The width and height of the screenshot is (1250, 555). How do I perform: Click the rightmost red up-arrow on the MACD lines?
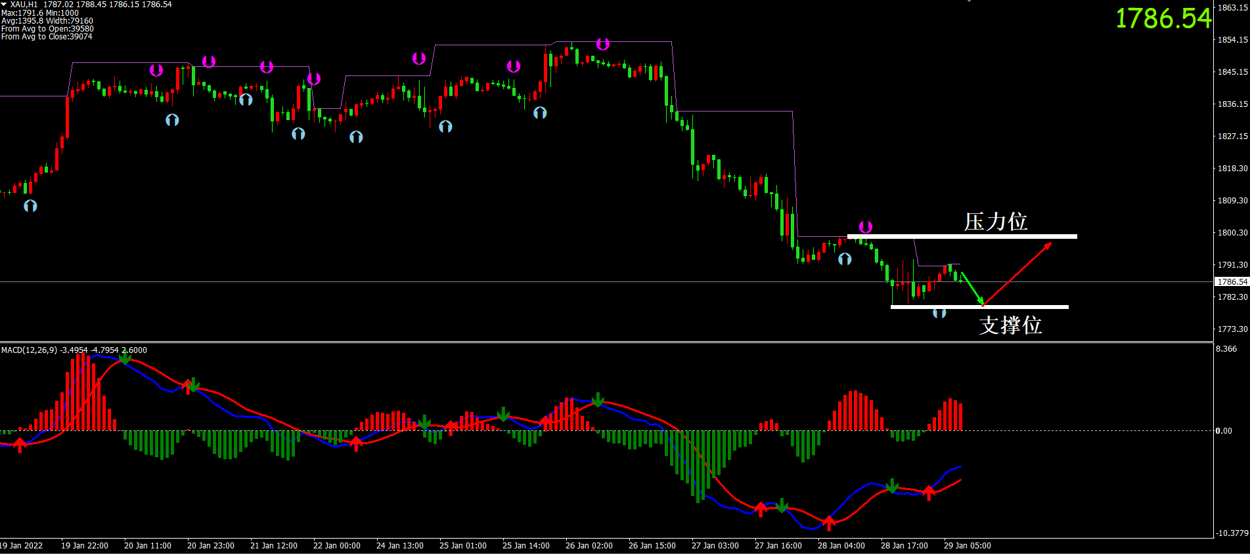(x=929, y=492)
